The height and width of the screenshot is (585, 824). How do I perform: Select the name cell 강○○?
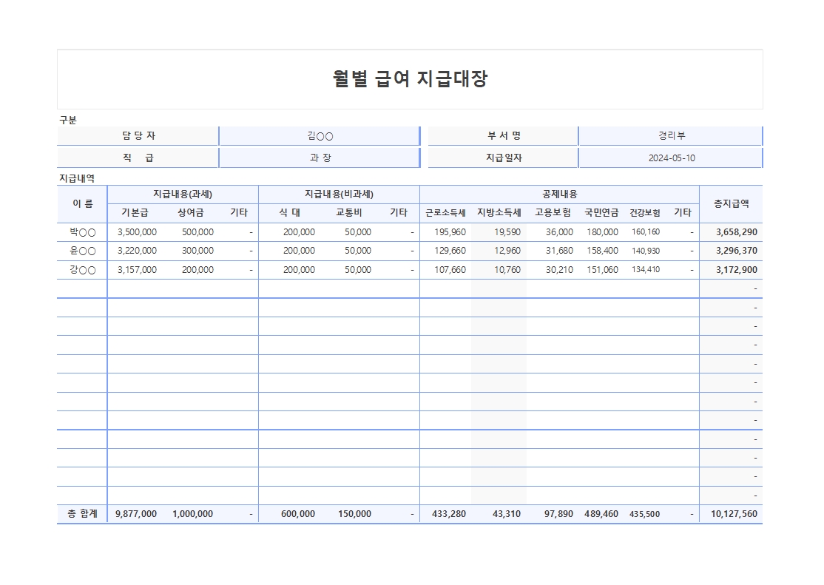[x=83, y=270]
